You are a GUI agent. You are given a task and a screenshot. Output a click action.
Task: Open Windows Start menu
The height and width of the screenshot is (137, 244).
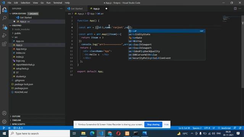coord(4,134)
